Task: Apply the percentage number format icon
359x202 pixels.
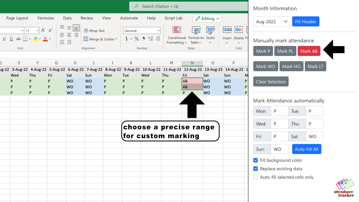Action: point(136,38)
